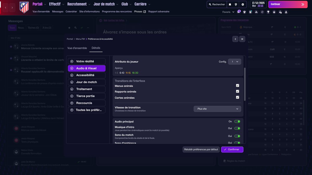
Task: Open the Vitesse de transition dropdown
Action: coord(217,109)
